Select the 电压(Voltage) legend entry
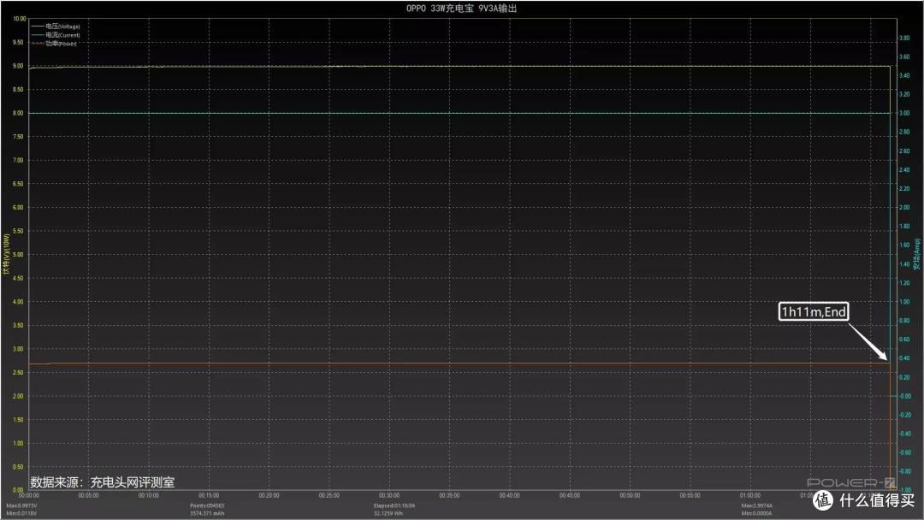 coord(56,27)
